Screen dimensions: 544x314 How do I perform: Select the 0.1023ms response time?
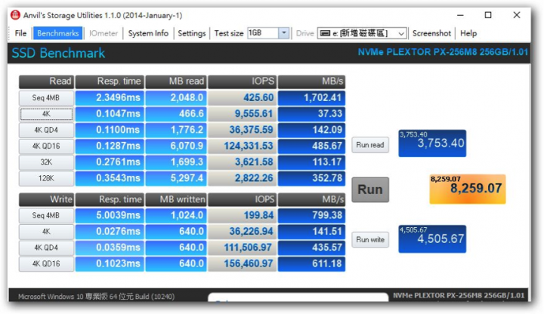pos(110,263)
